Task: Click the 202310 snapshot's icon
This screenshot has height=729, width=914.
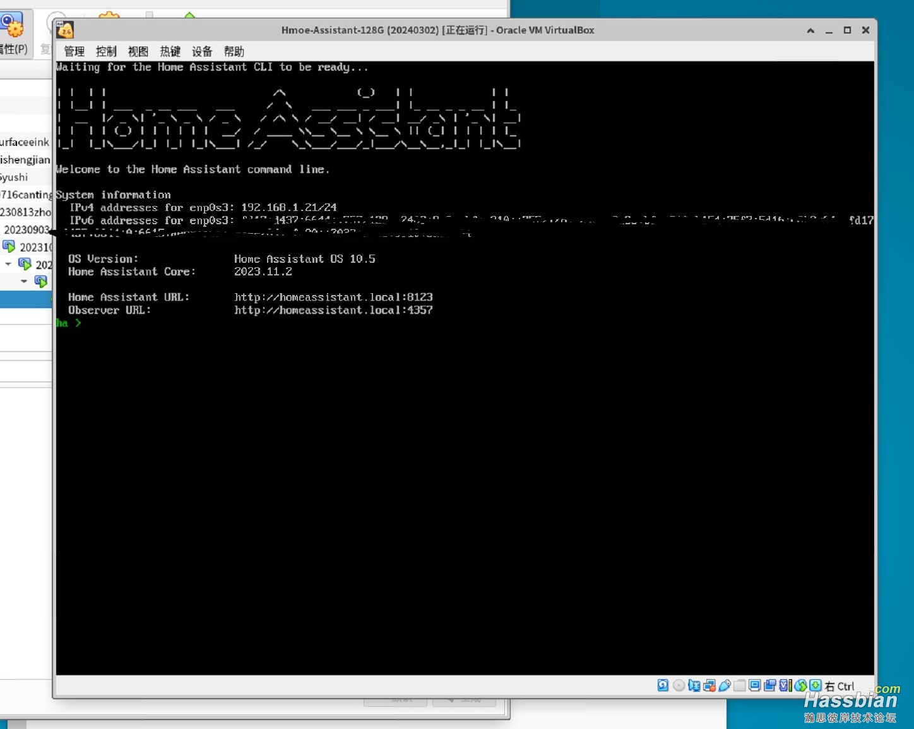Action: [9, 246]
